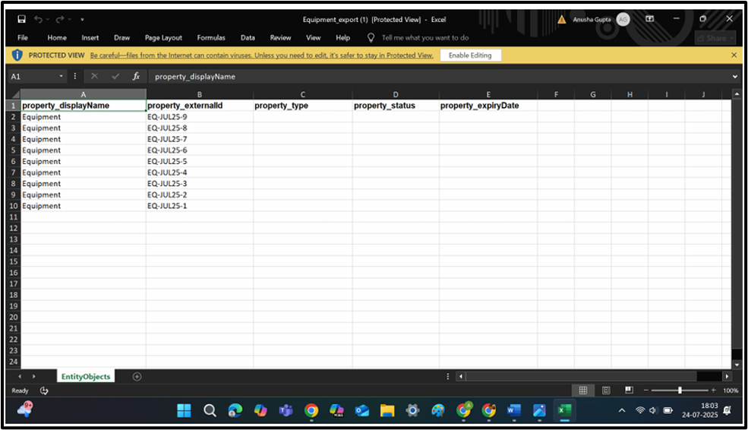This screenshot has height=430, width=748.
Task: Select cell EQ-JUL25-5
Action: pyautogui.click(x=200, y=161)
